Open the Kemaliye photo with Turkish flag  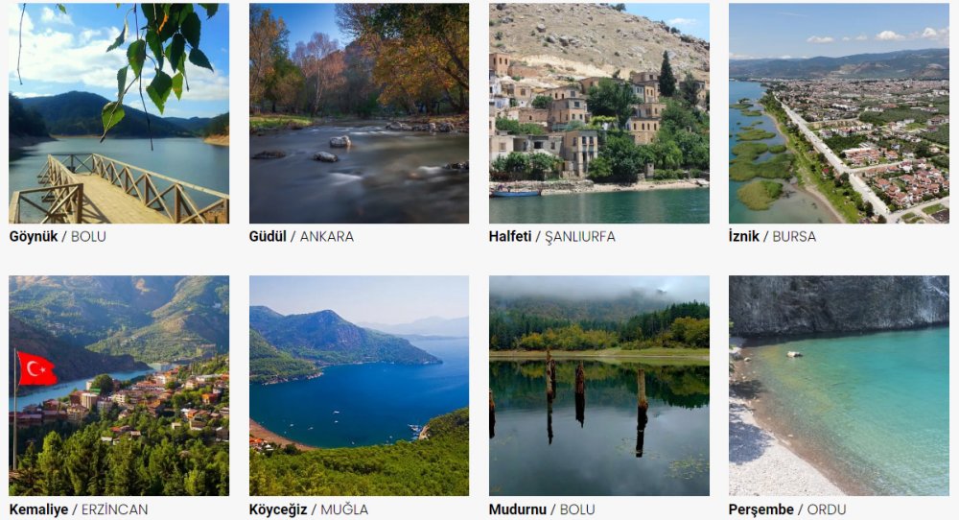tap(119, 386)
